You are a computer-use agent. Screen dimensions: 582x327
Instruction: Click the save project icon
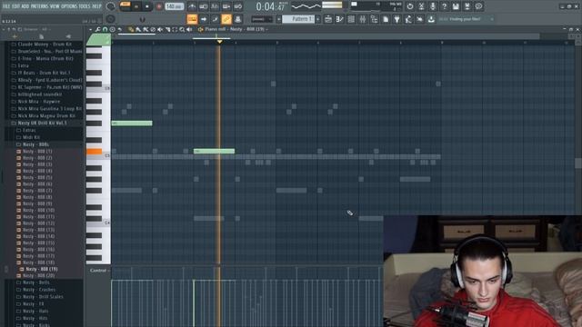pyautogui.click(x=456, y=6)
